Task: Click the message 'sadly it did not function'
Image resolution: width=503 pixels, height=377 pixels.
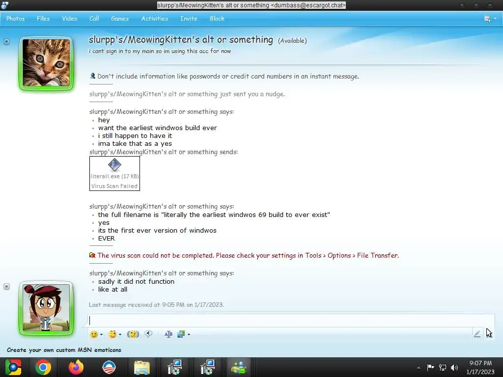Action: click(137, 281)
